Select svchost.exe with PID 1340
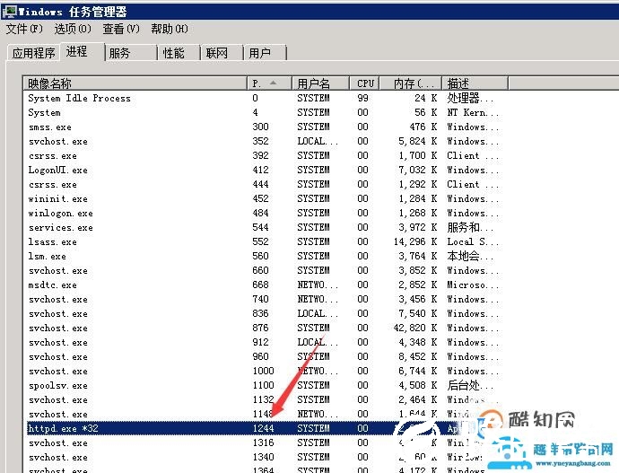Viewport: 619px width, 473px height. click(265, 457)
